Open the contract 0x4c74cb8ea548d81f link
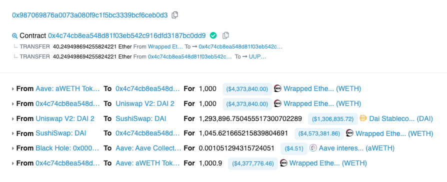Viewport: 447px width, 182px height. coord(127,35)
